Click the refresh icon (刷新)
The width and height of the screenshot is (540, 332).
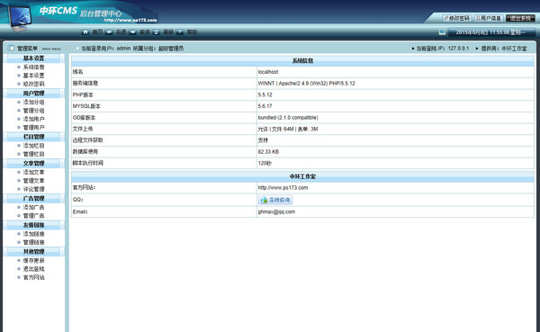157,32
